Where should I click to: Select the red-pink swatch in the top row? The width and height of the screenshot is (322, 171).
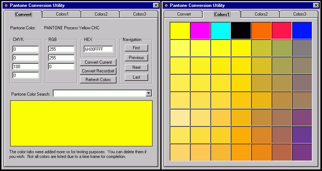[282, 30]
